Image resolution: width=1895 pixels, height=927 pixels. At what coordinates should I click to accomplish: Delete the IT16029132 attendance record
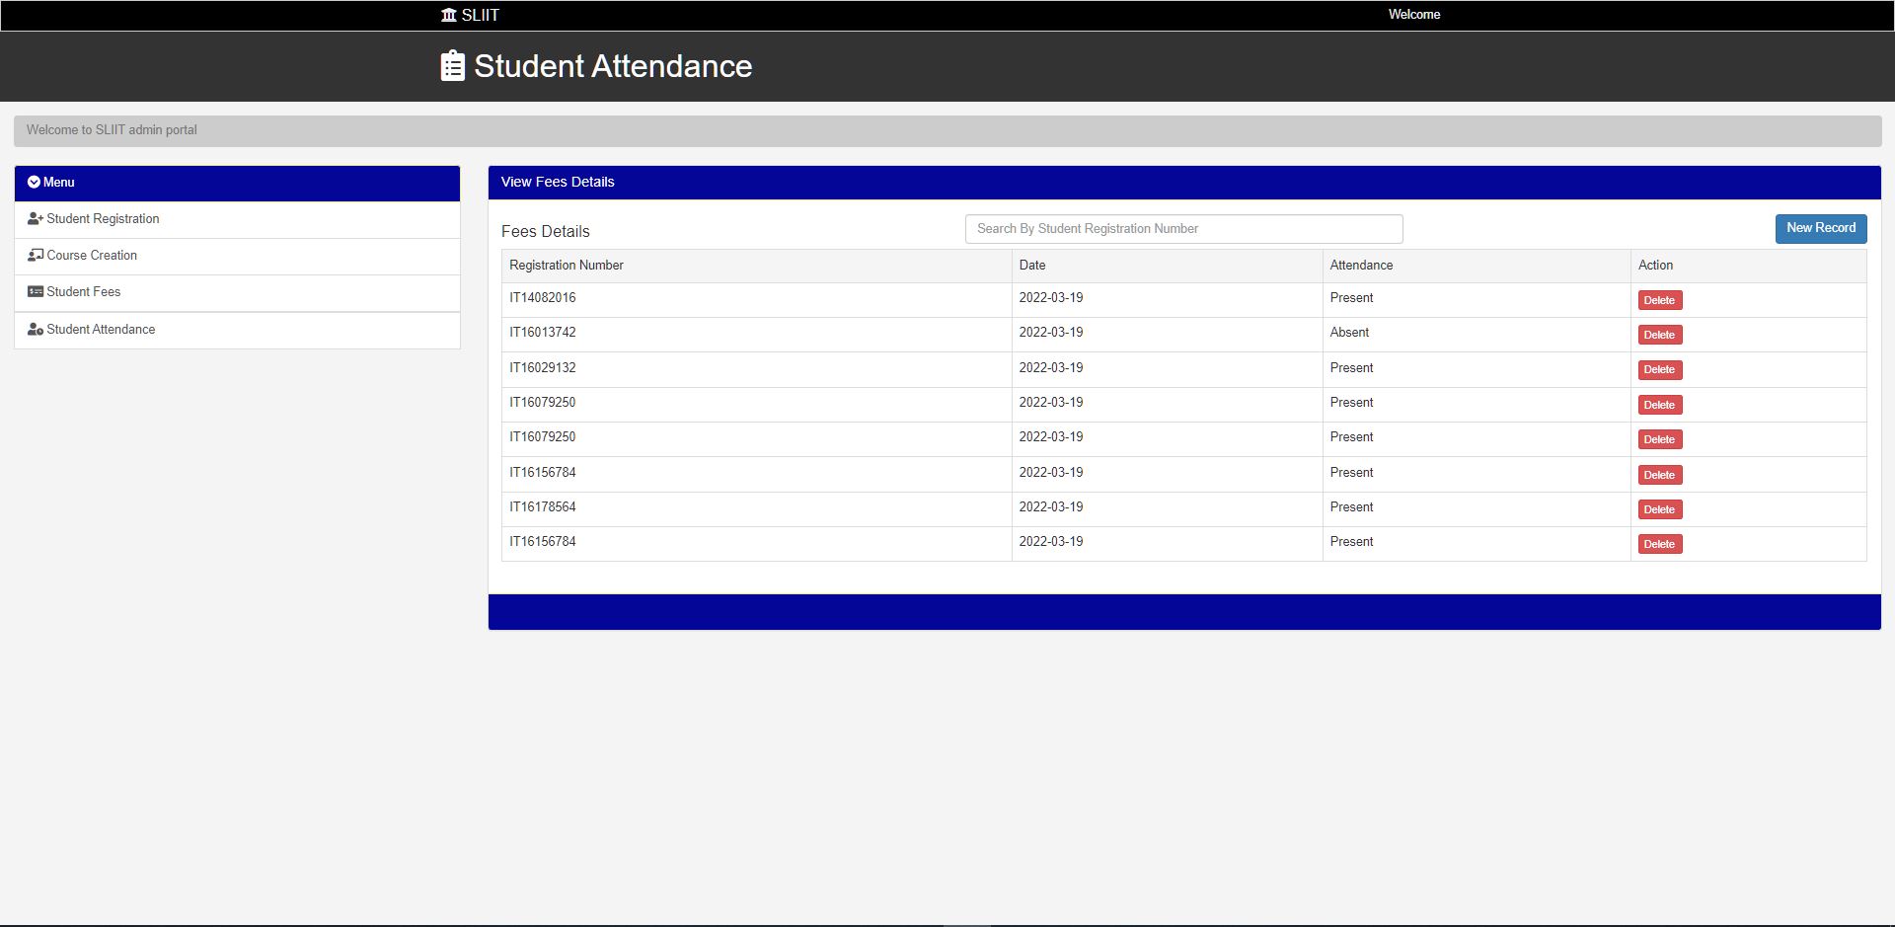point(1659,369)
